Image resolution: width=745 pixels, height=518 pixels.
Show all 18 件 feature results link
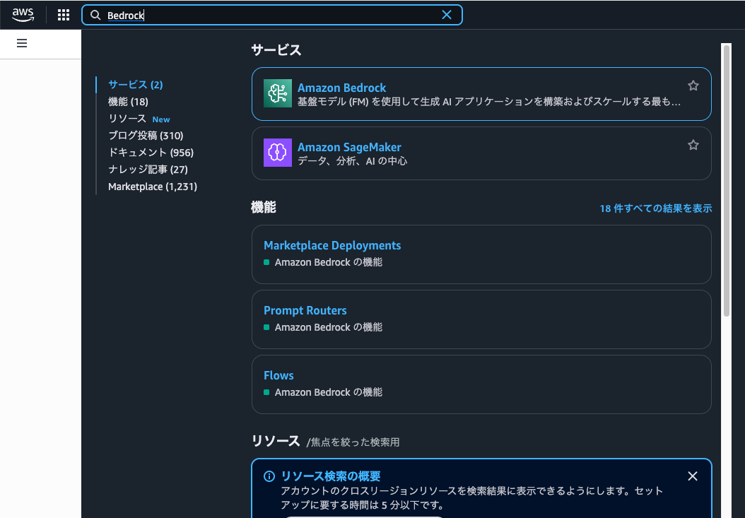(x=655, y=208)
